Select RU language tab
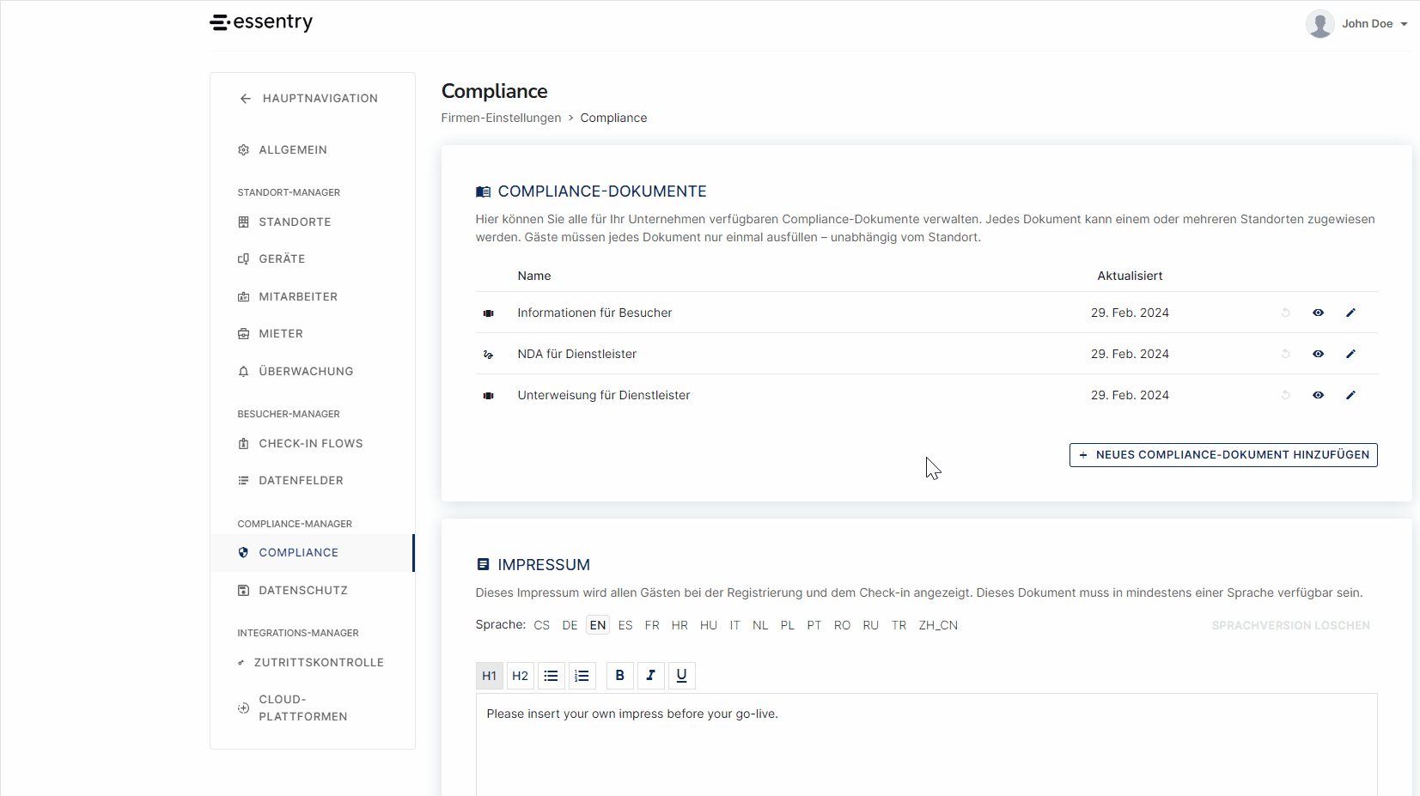Viewport: 1420px width, 796px height. 870,626
